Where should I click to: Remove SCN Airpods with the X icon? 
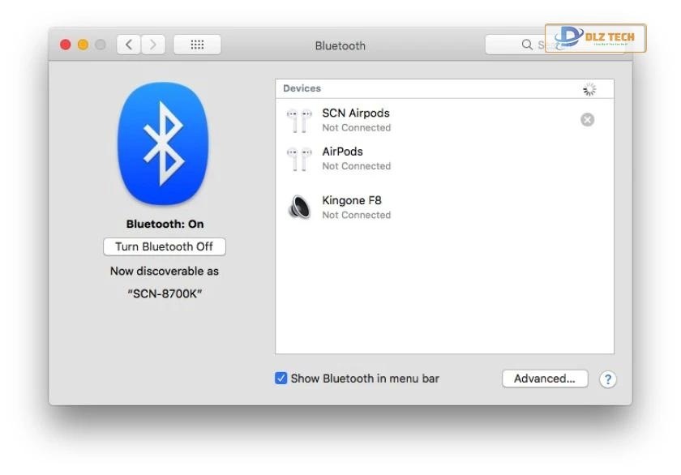pyautogui.click(x=587, y=120)
